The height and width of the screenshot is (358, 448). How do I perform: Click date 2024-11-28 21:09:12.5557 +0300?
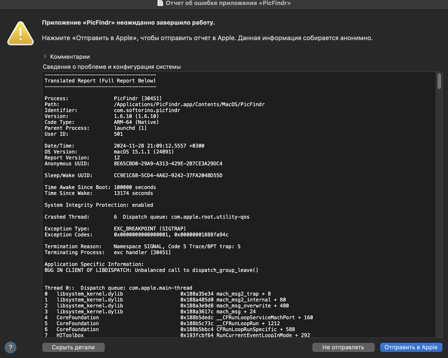tap(159, 146)
